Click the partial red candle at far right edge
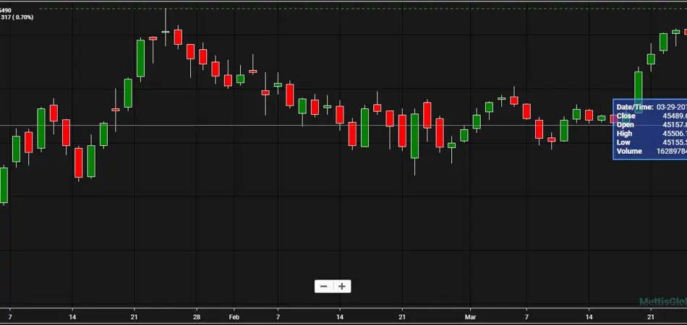The height and width of the screenshot is (325, 687). tap(684, 32)
